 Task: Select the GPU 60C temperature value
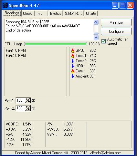click(x=93, y=50)
